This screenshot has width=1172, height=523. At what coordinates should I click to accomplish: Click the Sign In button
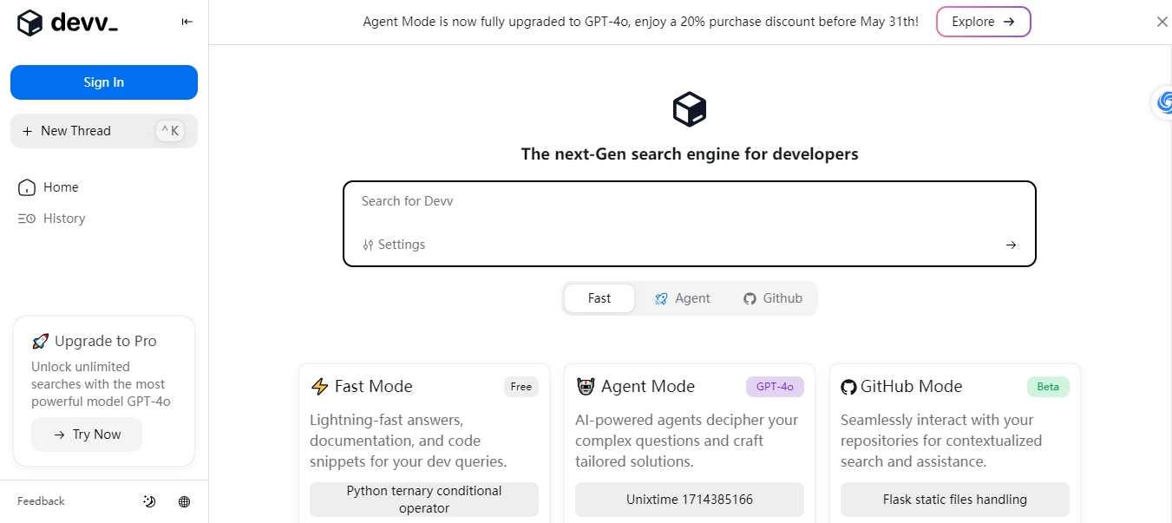click(x=104, y=82)
